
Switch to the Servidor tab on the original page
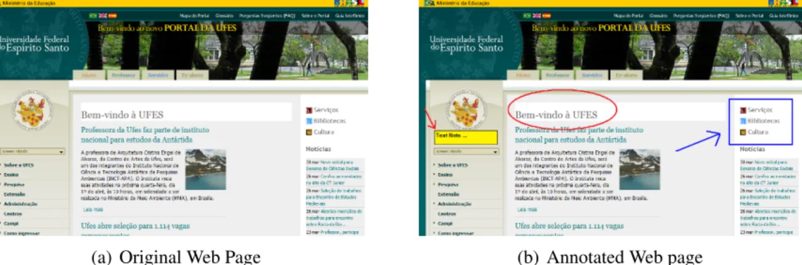(x=157, y=74)
